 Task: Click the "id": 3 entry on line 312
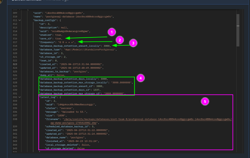coord(44,24)
